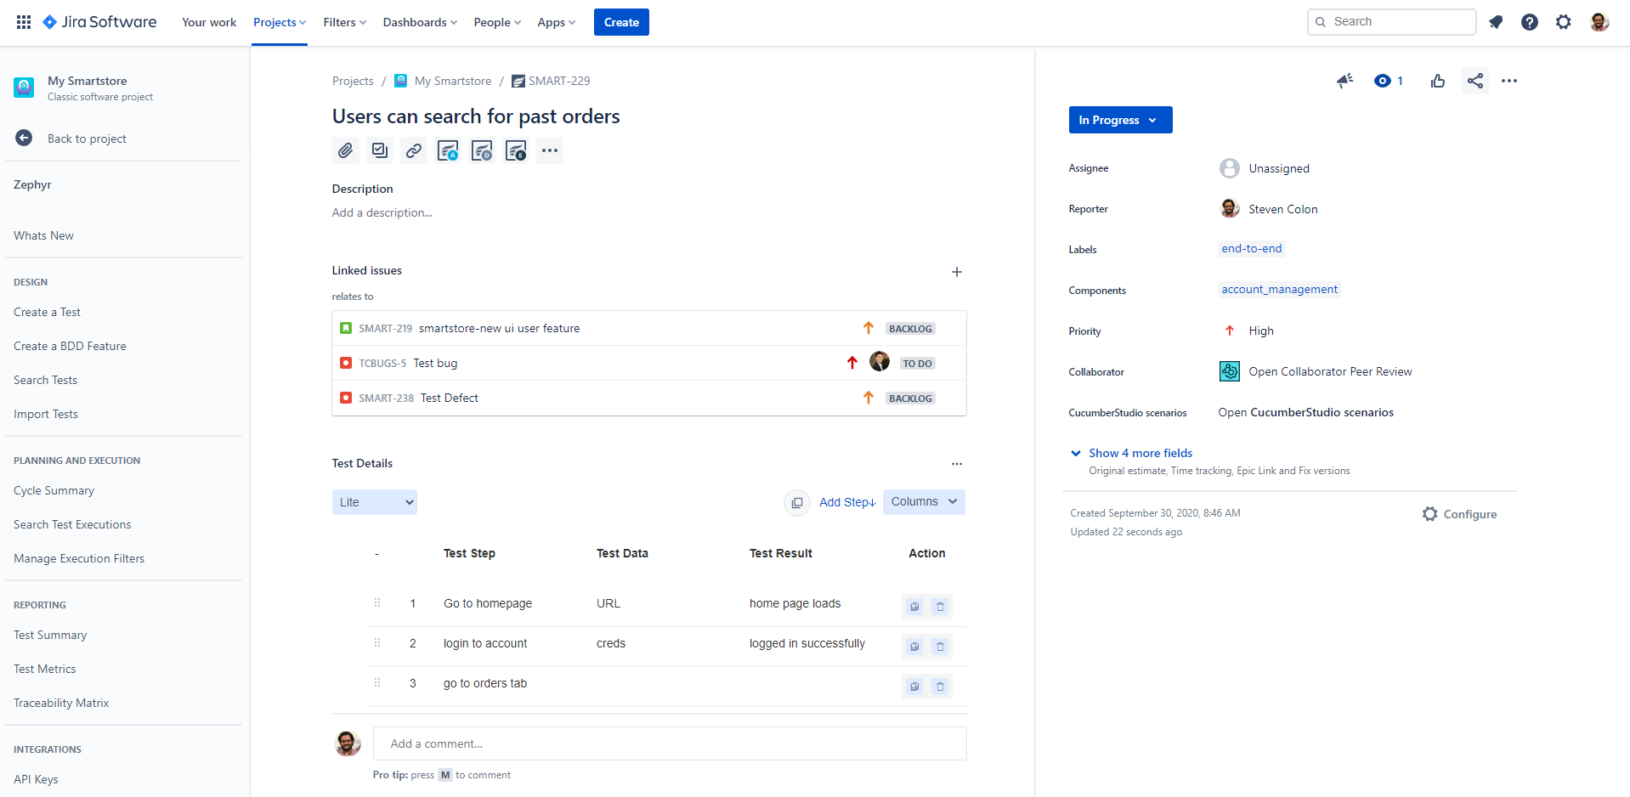Delete the 'go to orders tab' step

pos(940,687)
